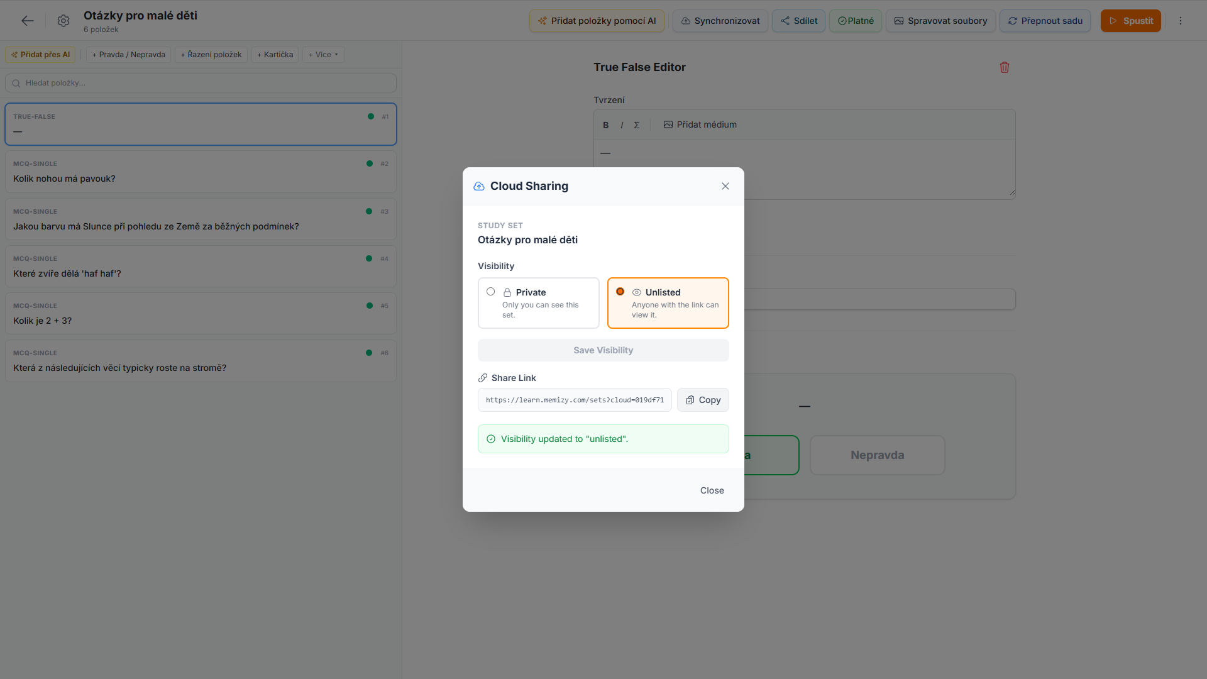Add a Pravda / Nepravda item

[128, 55]
